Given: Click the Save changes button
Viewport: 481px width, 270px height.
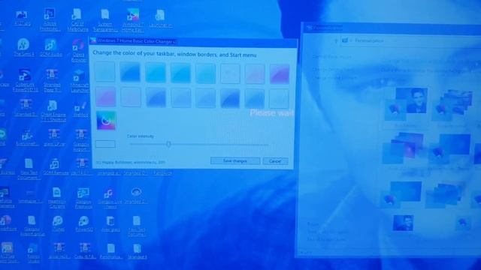Looking at the screenshot, I should coord(235,160).
